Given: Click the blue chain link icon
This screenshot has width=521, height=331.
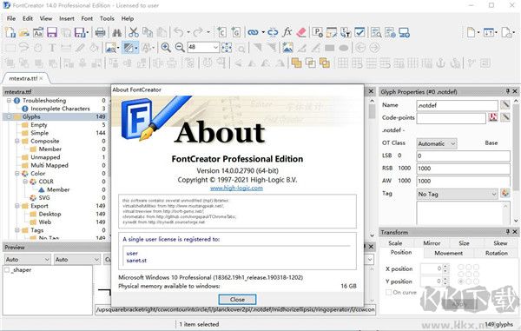Looking at the screenshot, I should coord(253,32).
